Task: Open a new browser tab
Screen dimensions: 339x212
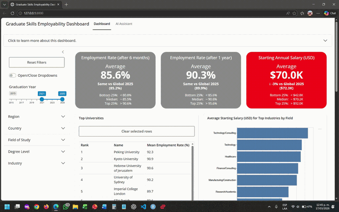Action: point(67,4)
